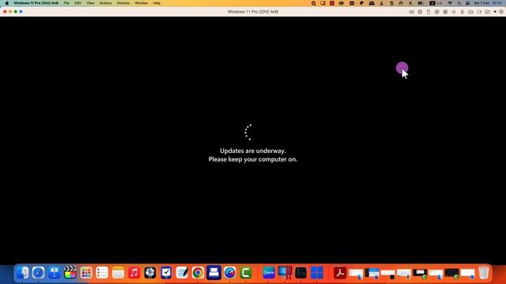Open the Windows 11 Pro 22H2 app menu

[36, 3]
